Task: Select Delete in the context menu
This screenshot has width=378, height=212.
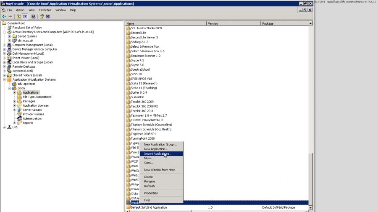Action: (x=161, y=177)
